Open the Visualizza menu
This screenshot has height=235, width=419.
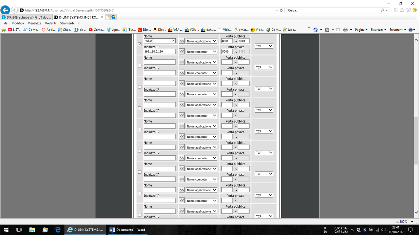coord(34,23)
